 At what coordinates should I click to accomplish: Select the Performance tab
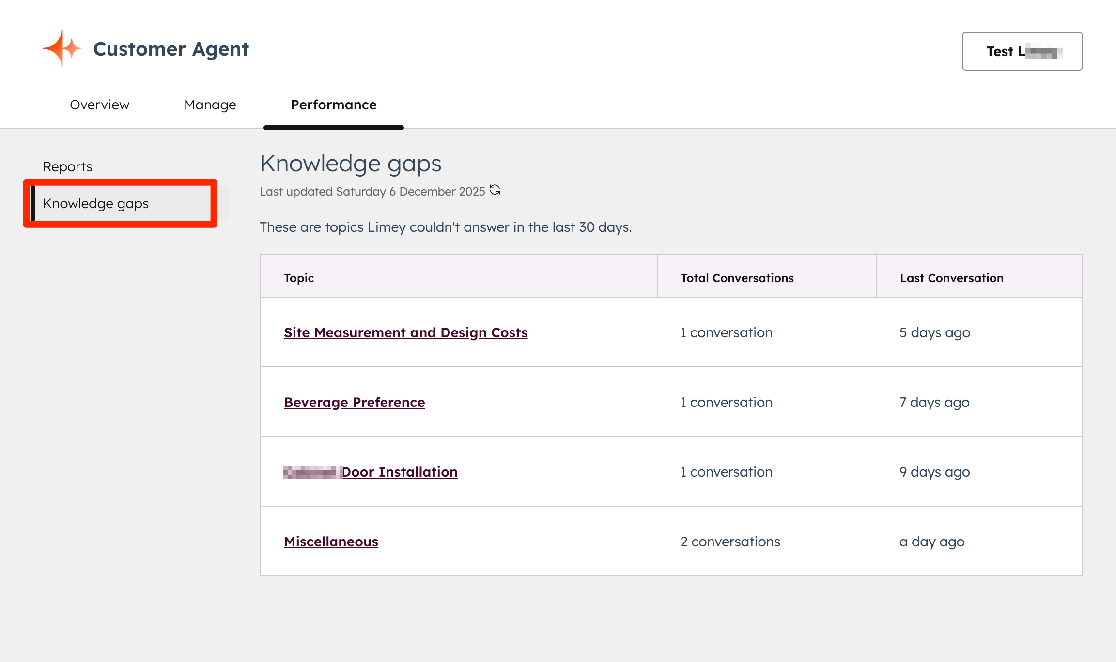point(333,105)
